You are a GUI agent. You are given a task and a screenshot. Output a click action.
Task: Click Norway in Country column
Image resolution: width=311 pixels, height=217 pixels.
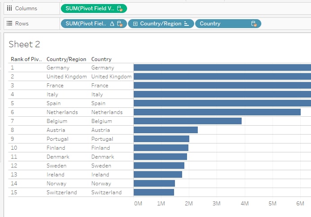click(101, 184)
